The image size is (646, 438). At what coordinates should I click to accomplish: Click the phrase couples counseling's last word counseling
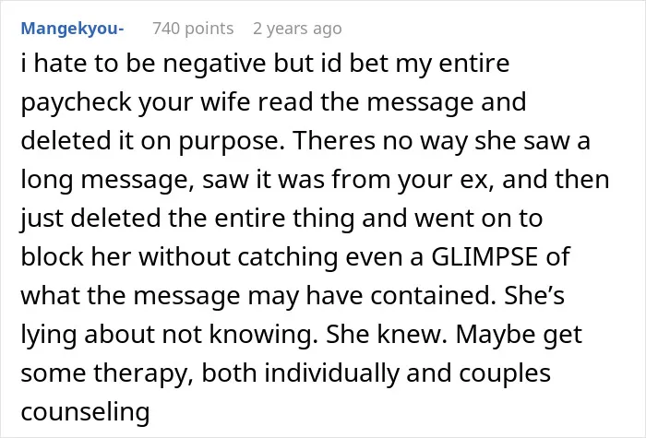(85, 412)
